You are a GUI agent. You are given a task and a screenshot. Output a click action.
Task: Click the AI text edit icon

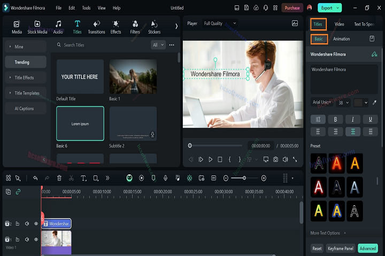(374, 54)
